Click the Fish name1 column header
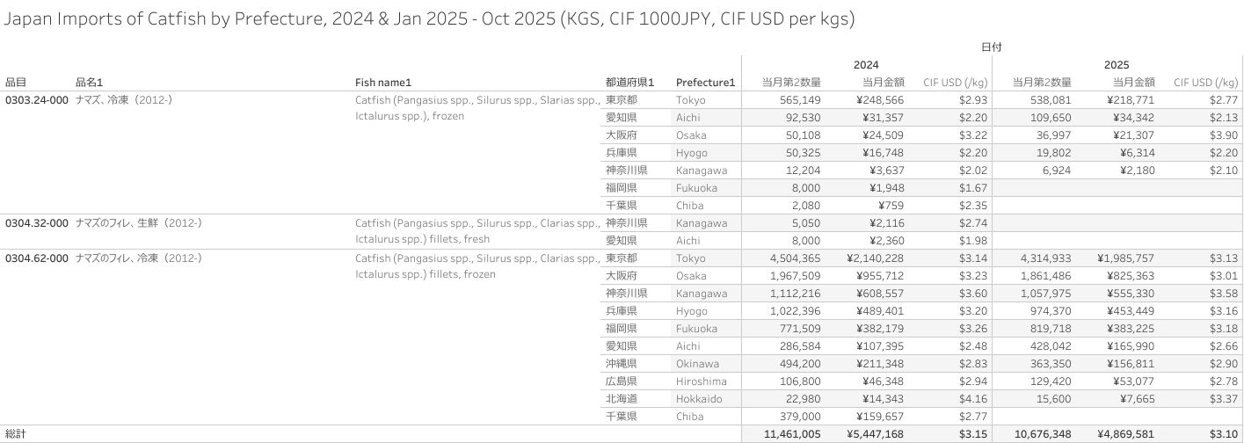Image resolution: width=1244 pixels, height=443 pixels. click(383, 83)
